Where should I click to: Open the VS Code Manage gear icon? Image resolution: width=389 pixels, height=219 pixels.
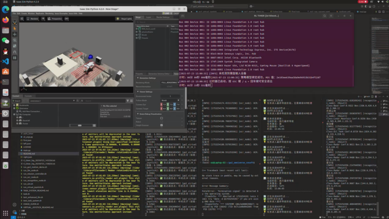(x=15, y=212)
